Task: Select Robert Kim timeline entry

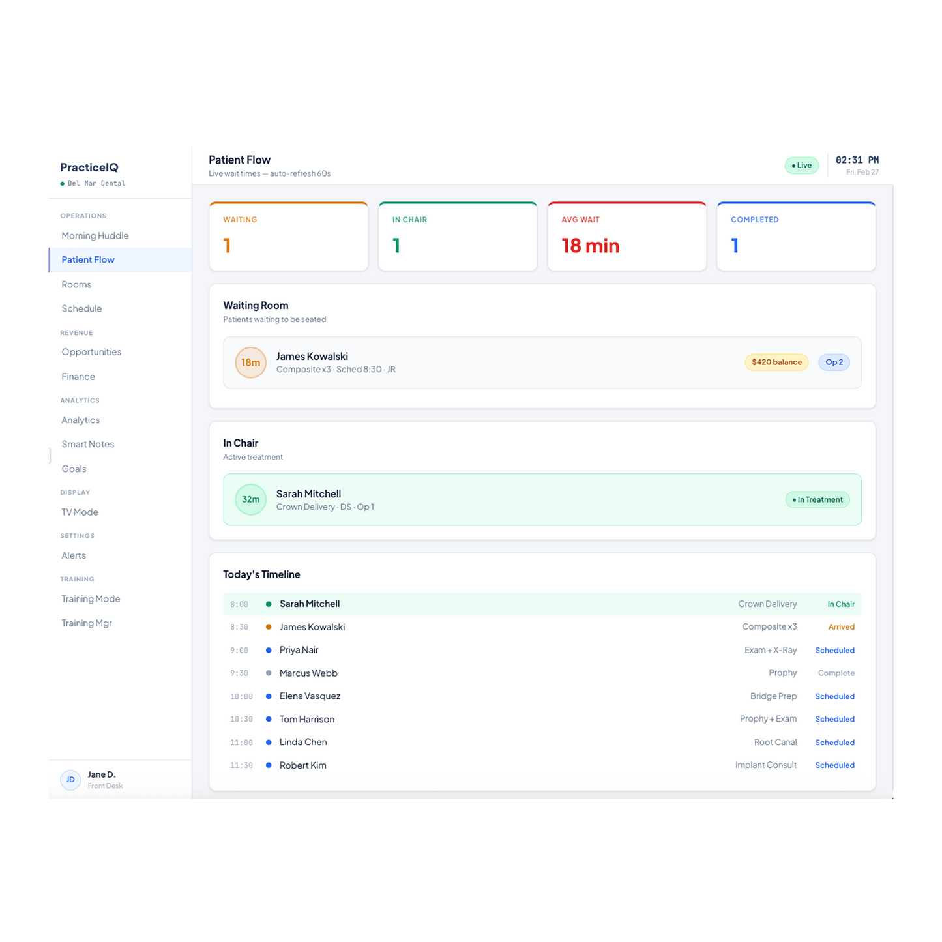Action: (x=542, y=765)
